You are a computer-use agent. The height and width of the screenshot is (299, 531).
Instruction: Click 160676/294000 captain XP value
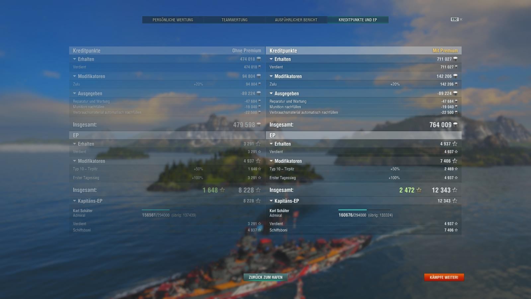pos(352,215)
